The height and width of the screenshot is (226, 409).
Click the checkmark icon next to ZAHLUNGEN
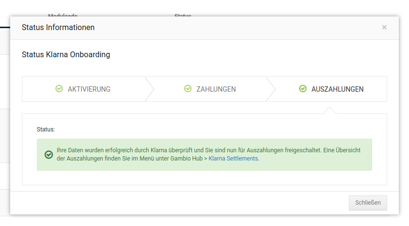[188, 89]
